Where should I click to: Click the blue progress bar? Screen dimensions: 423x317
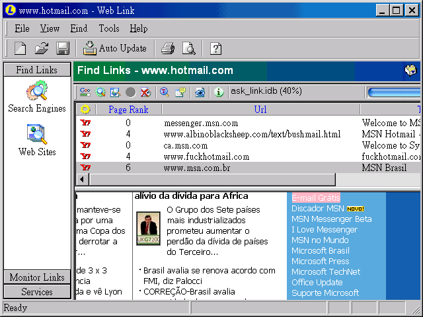click(394, 92)
